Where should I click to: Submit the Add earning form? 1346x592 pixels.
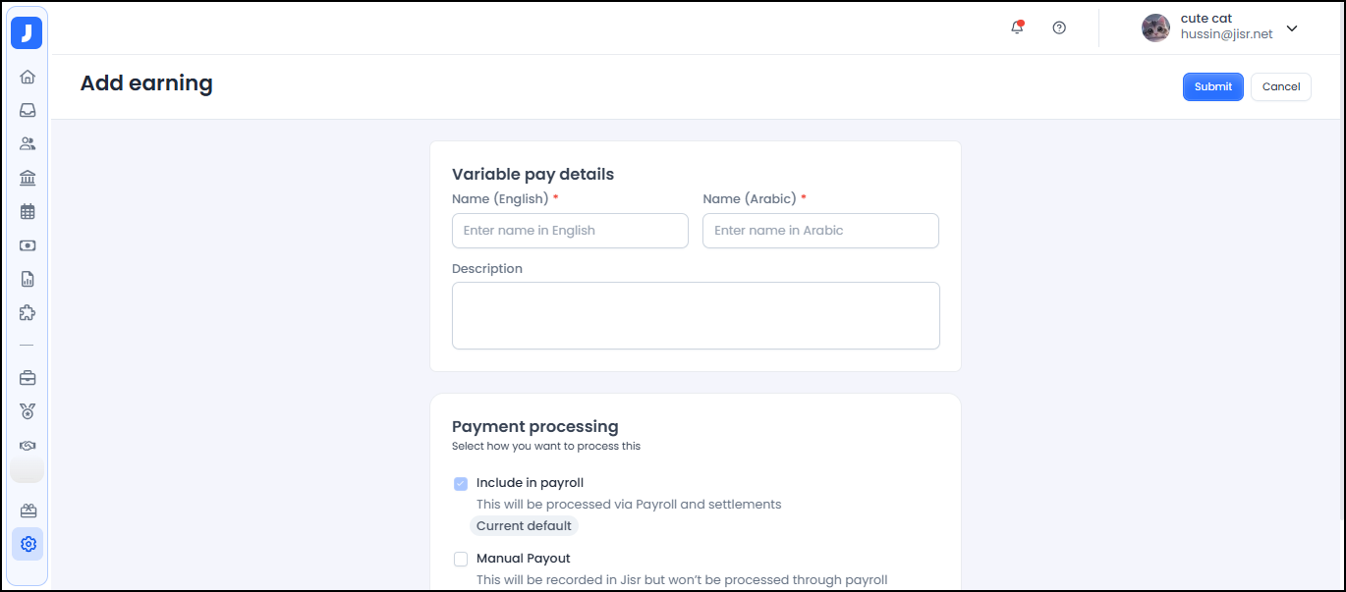(1212, 86)
